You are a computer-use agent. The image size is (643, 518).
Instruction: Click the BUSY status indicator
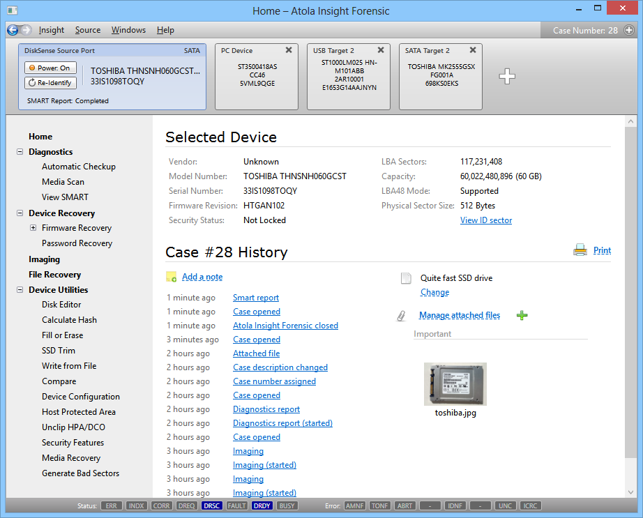tap(287, 505)
